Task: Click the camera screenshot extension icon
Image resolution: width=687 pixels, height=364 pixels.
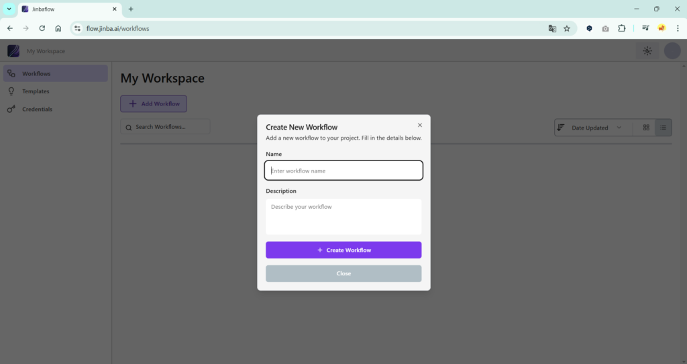Action: pos(606,28)
